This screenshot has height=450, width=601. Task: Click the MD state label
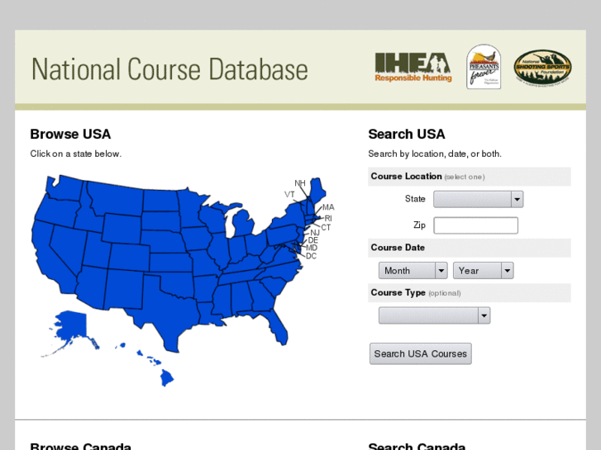[x=312, y=248]
